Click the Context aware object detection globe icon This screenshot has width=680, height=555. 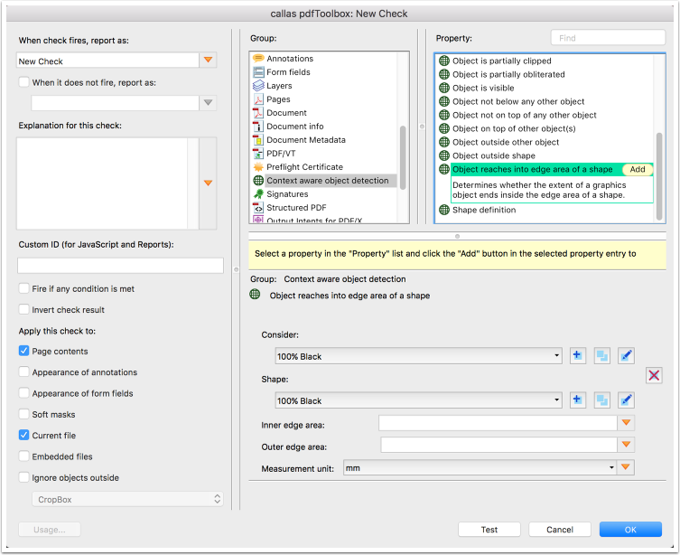click(x=258, y=181)
